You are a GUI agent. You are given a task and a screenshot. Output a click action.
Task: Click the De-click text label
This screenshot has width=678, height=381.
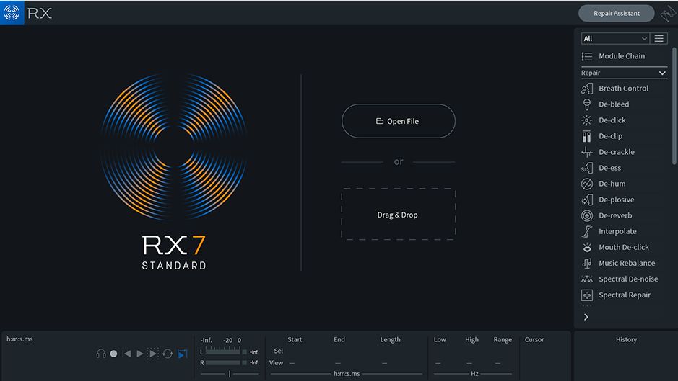[612, 120]
